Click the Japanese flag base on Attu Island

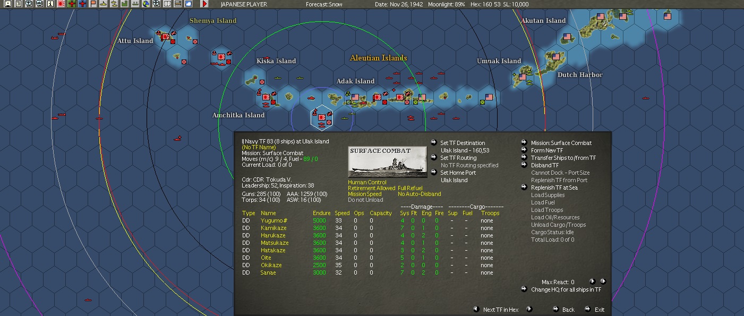point(165,37)
